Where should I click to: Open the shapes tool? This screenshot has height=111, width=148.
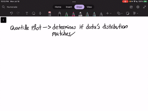coord(119,13)
